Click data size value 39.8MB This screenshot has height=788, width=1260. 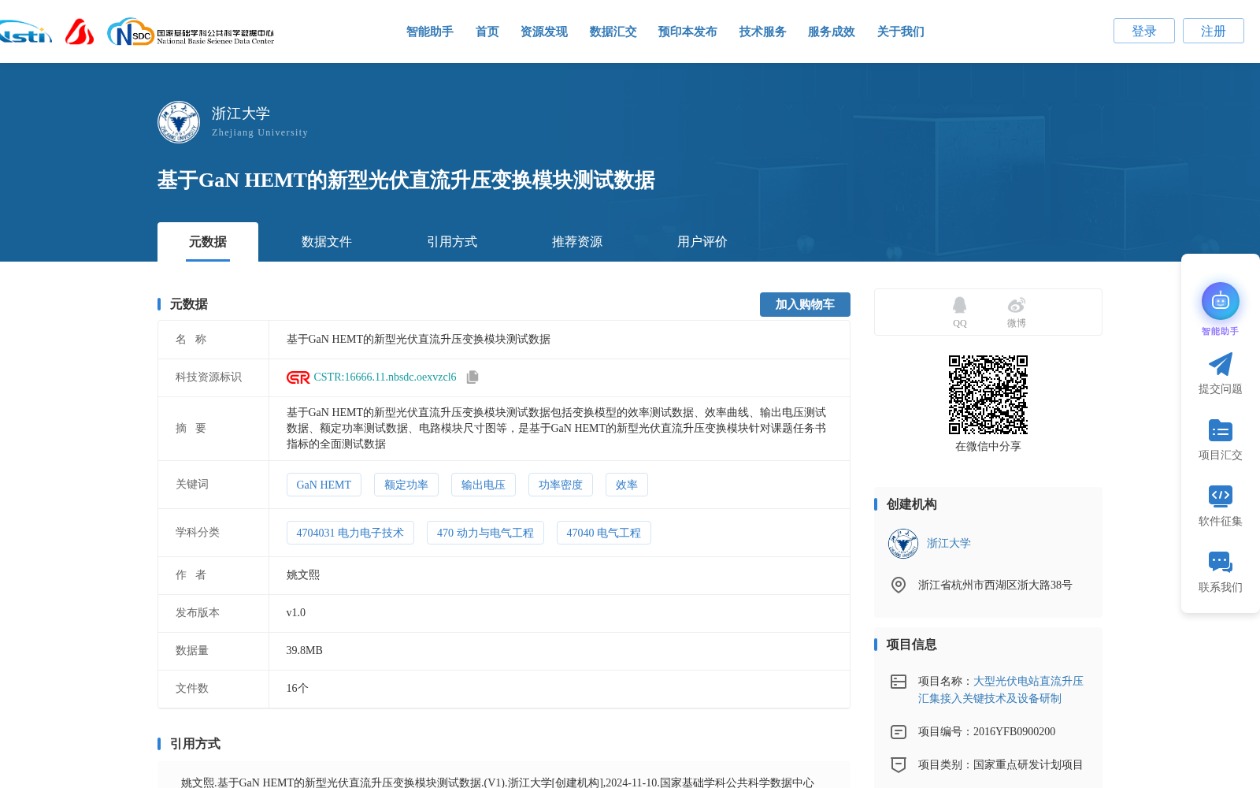[305, 651]
